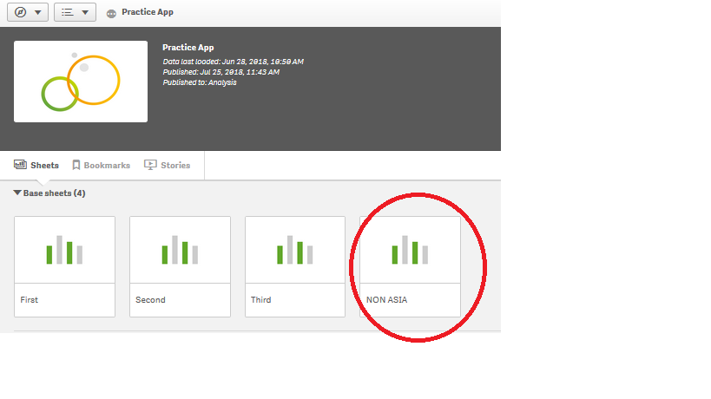Switch to the Bookmarks tab

click(101, 166)
